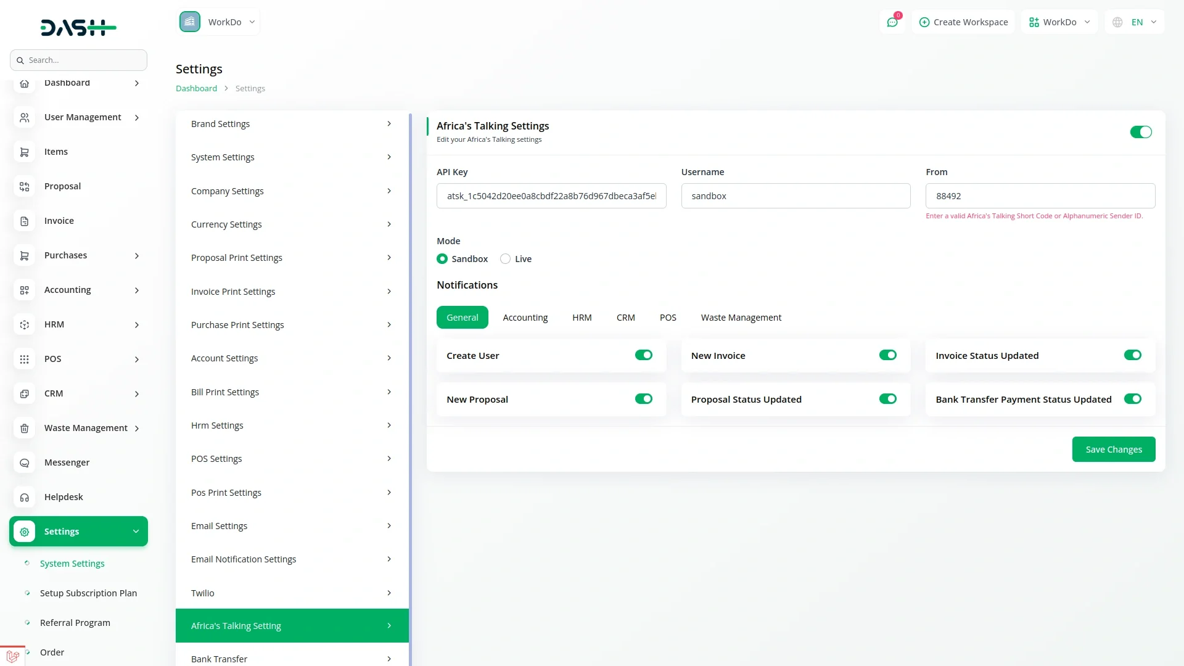
Task: Click the Laravel debug icon at bottom-left
Action: click(12, 657)
